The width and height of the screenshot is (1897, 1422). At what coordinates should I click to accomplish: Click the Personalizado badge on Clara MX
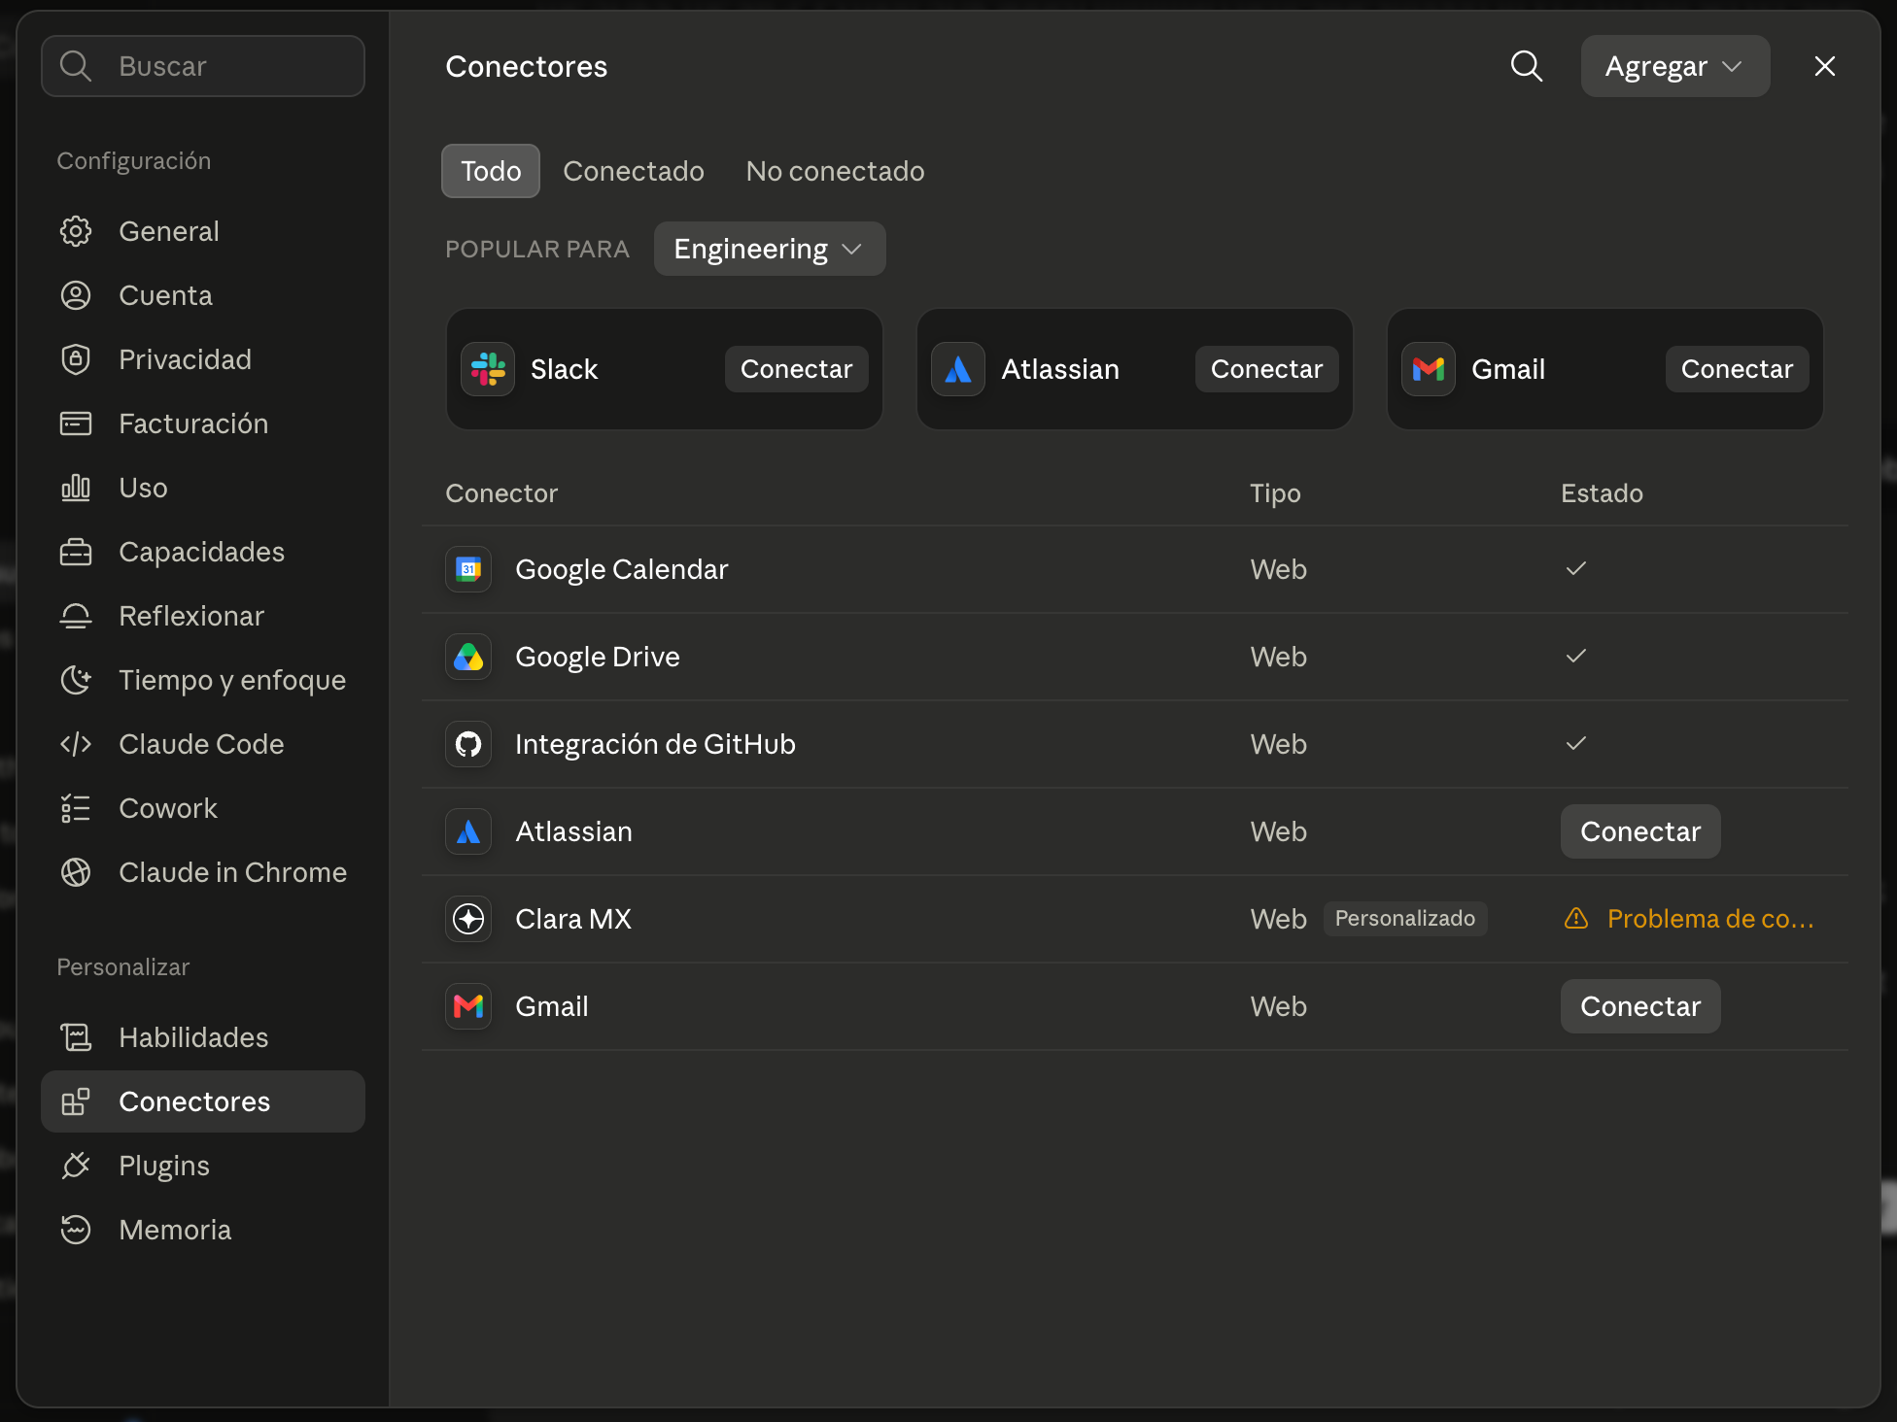[1404, 919]
